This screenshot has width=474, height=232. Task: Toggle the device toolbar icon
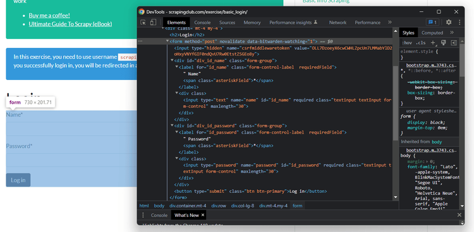153,22
